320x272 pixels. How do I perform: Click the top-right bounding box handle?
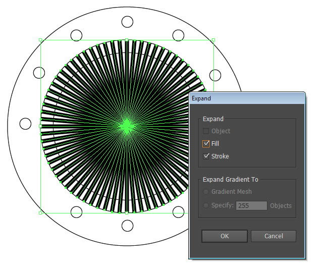click(x=214, y=40)
